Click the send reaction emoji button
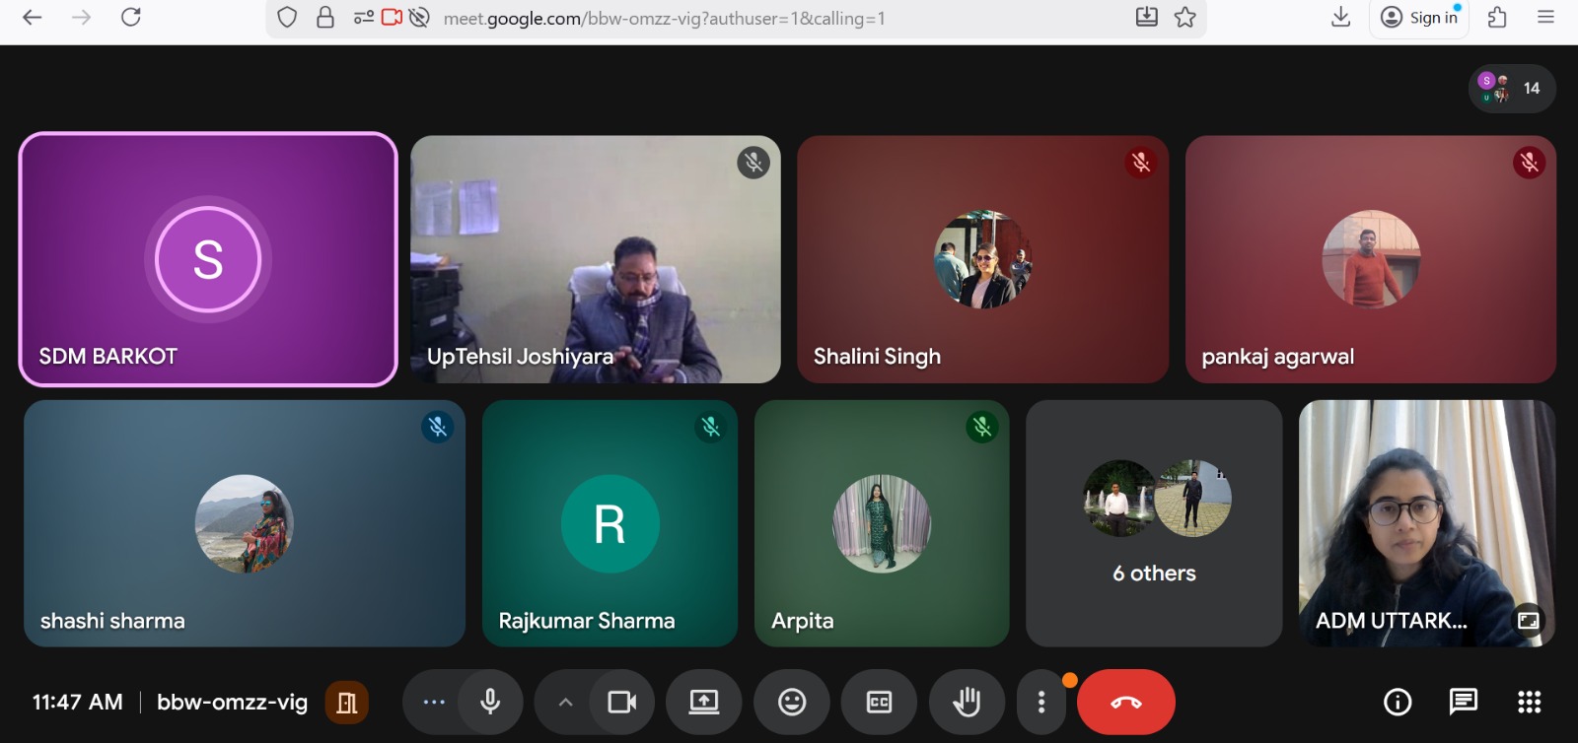Image resolution: width=1578 pixels, height=743 pixels. (x=791, y=702)
